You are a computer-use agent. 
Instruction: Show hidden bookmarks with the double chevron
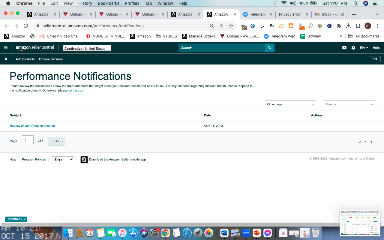(x=341, y=36)
